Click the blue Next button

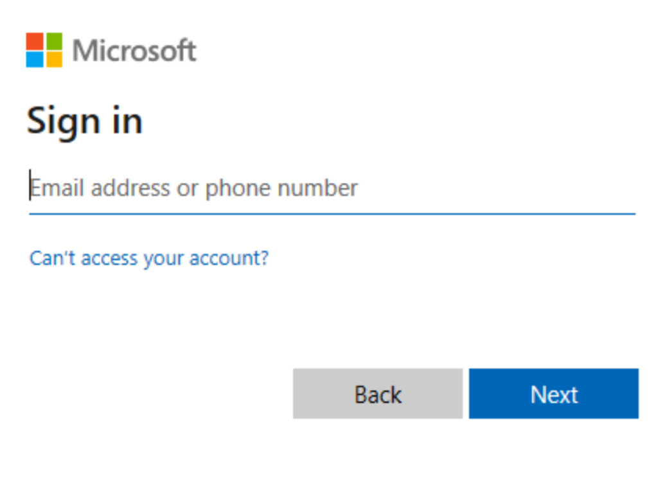pyautogui.click(x=553, y=394)
